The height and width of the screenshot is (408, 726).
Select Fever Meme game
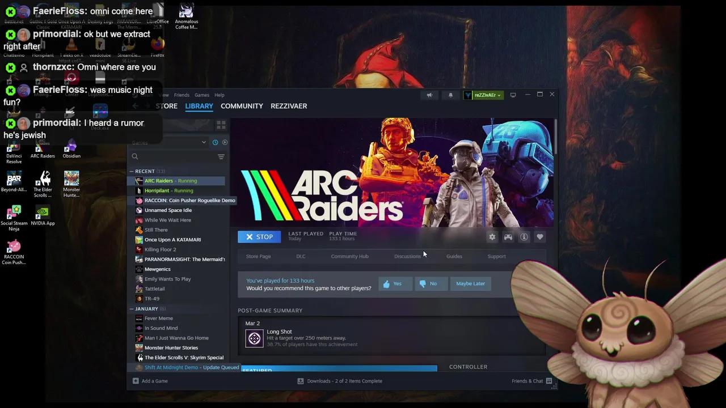[176, 318]
